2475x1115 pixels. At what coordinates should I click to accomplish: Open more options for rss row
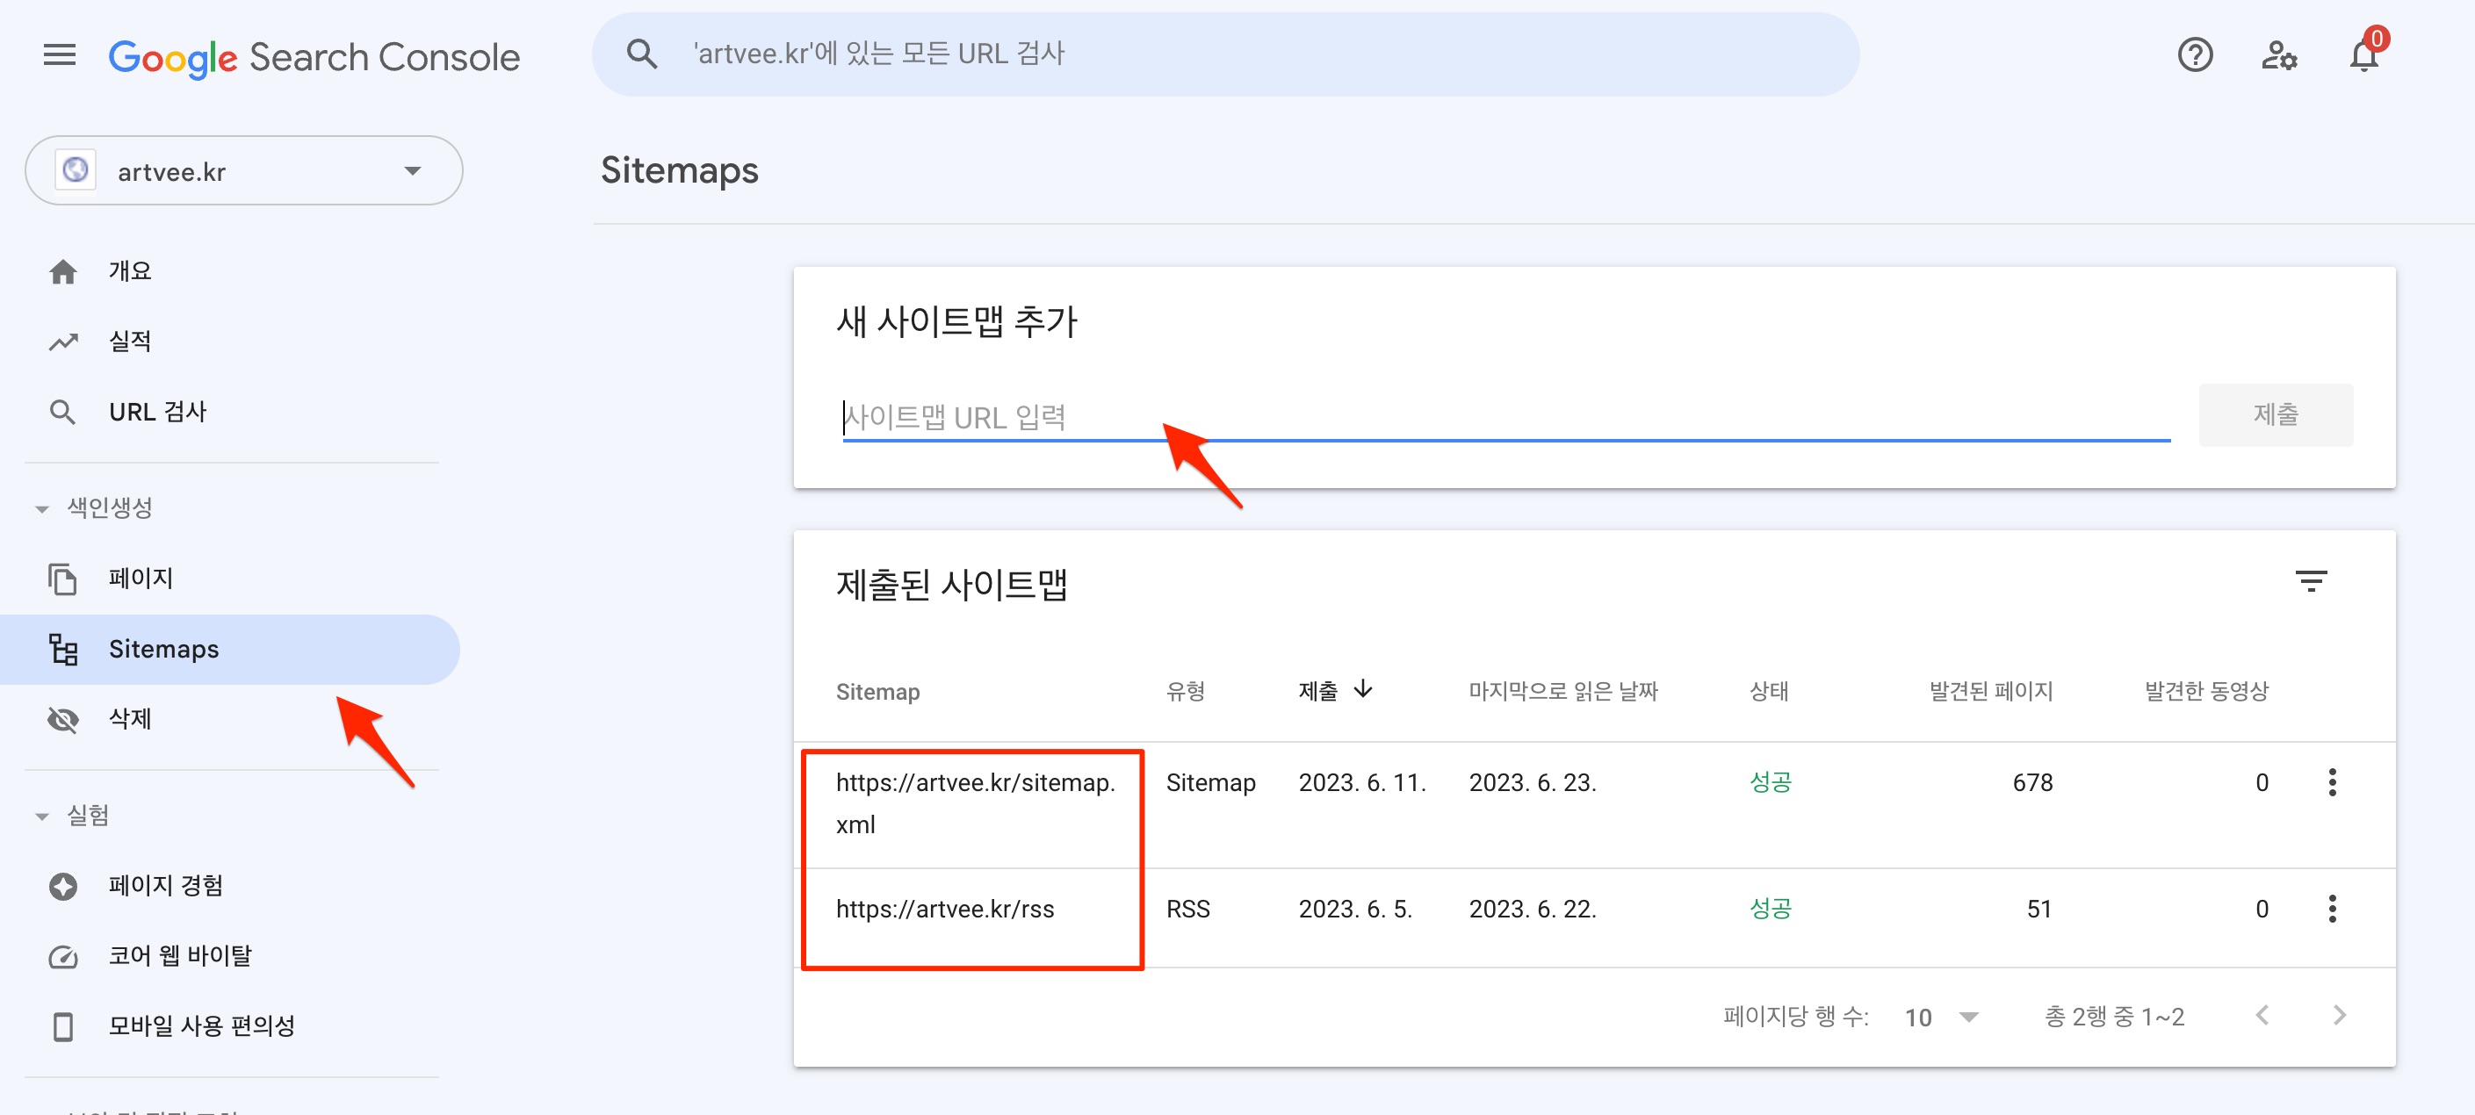pyautogui.click(x=2332, y=909)
